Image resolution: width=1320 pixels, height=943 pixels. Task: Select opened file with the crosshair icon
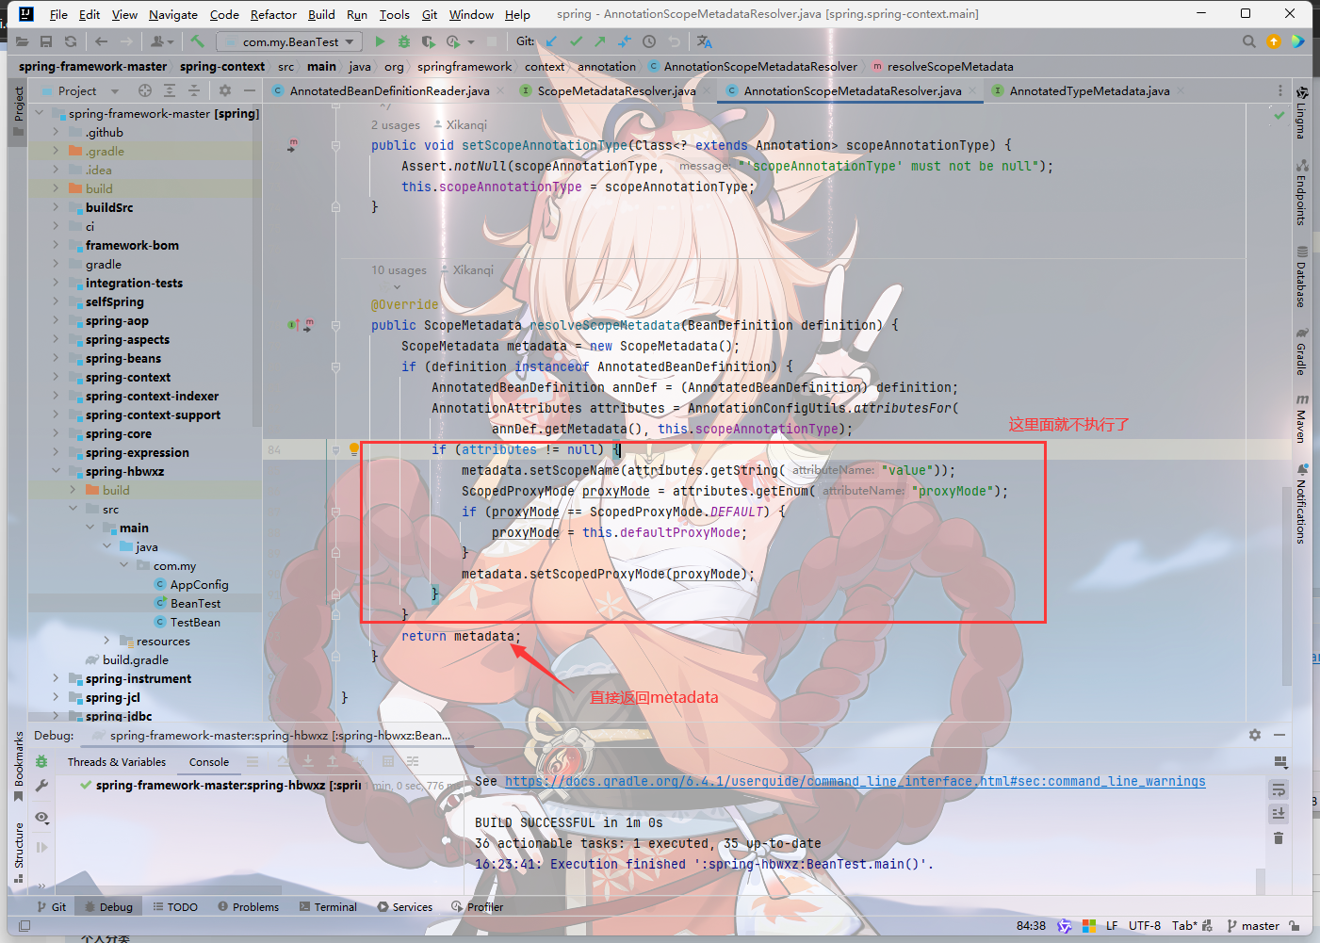point(145,90)
